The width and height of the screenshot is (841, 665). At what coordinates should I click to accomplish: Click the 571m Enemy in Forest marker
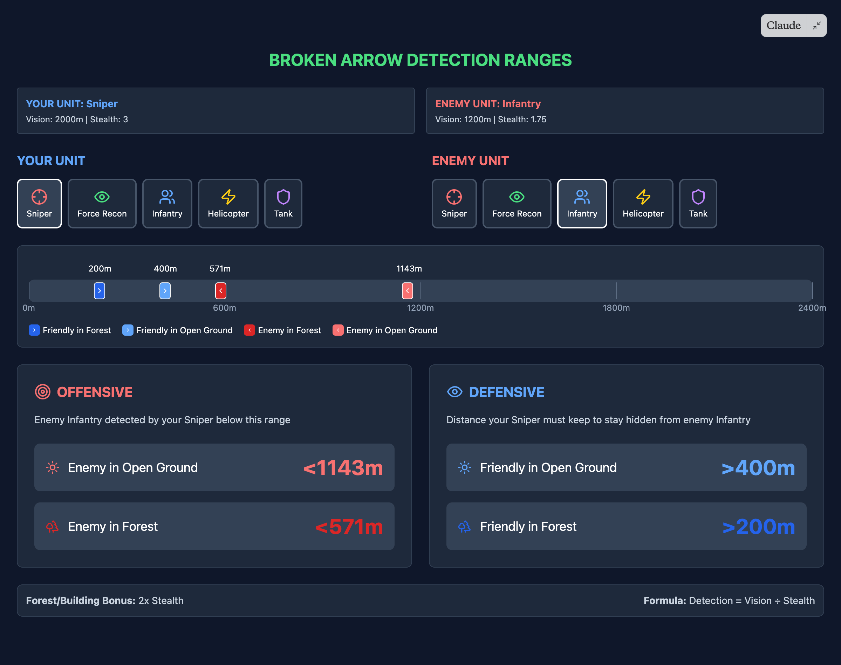221,291
